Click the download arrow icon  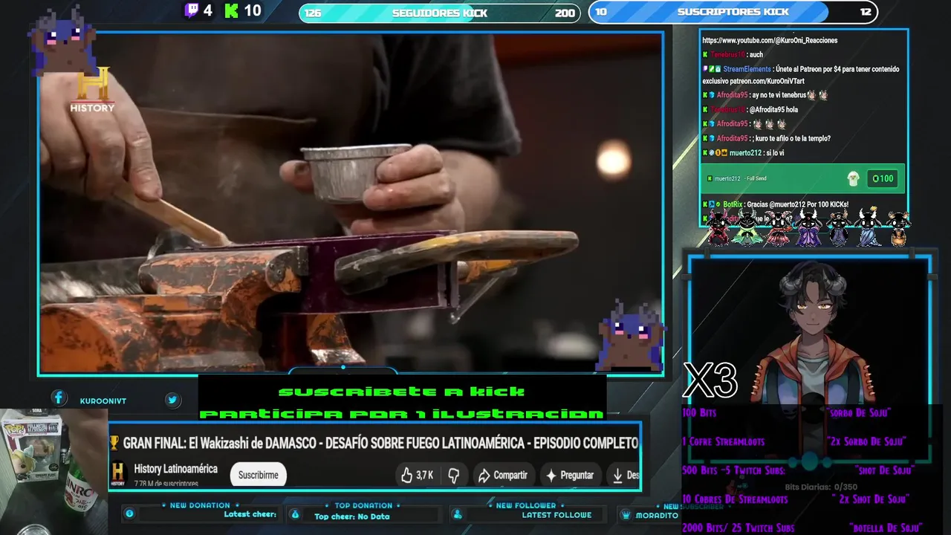coord(617,475)
